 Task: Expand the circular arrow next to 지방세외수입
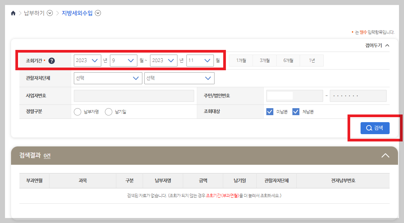(x=98, y=13)
